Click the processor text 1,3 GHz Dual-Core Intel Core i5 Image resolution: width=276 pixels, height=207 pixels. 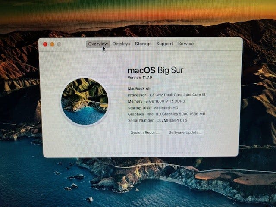pos(177,95)
